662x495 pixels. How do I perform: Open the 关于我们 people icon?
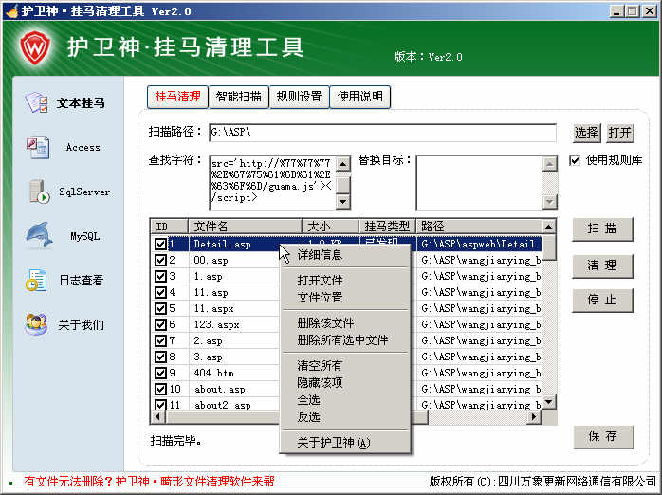[36, 324]
